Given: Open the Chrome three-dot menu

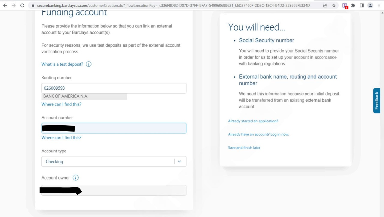Looking at the screenshot, I should click(379, 5).
